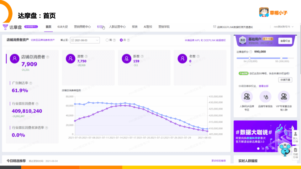The height and width of the screenshot is (169, 301).
Task: Click help icon after 周 option
Action: coord(114,40)
